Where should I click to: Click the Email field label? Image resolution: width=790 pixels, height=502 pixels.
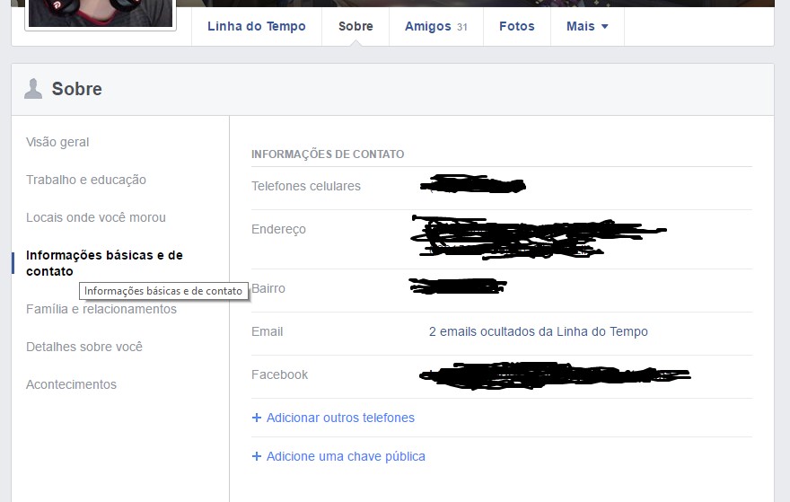pos(267,331)
